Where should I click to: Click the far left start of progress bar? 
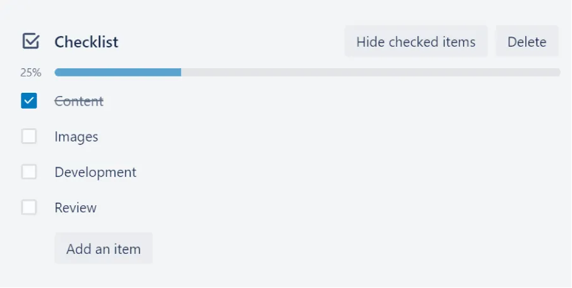click(x=57, y=73)
